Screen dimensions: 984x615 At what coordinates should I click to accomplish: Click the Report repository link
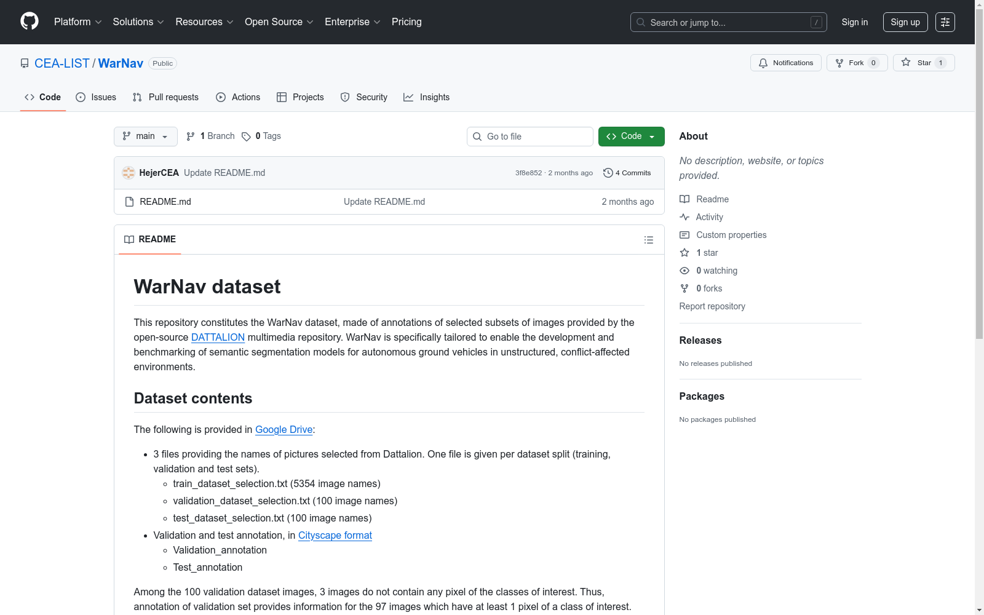[x=712, y=306]
